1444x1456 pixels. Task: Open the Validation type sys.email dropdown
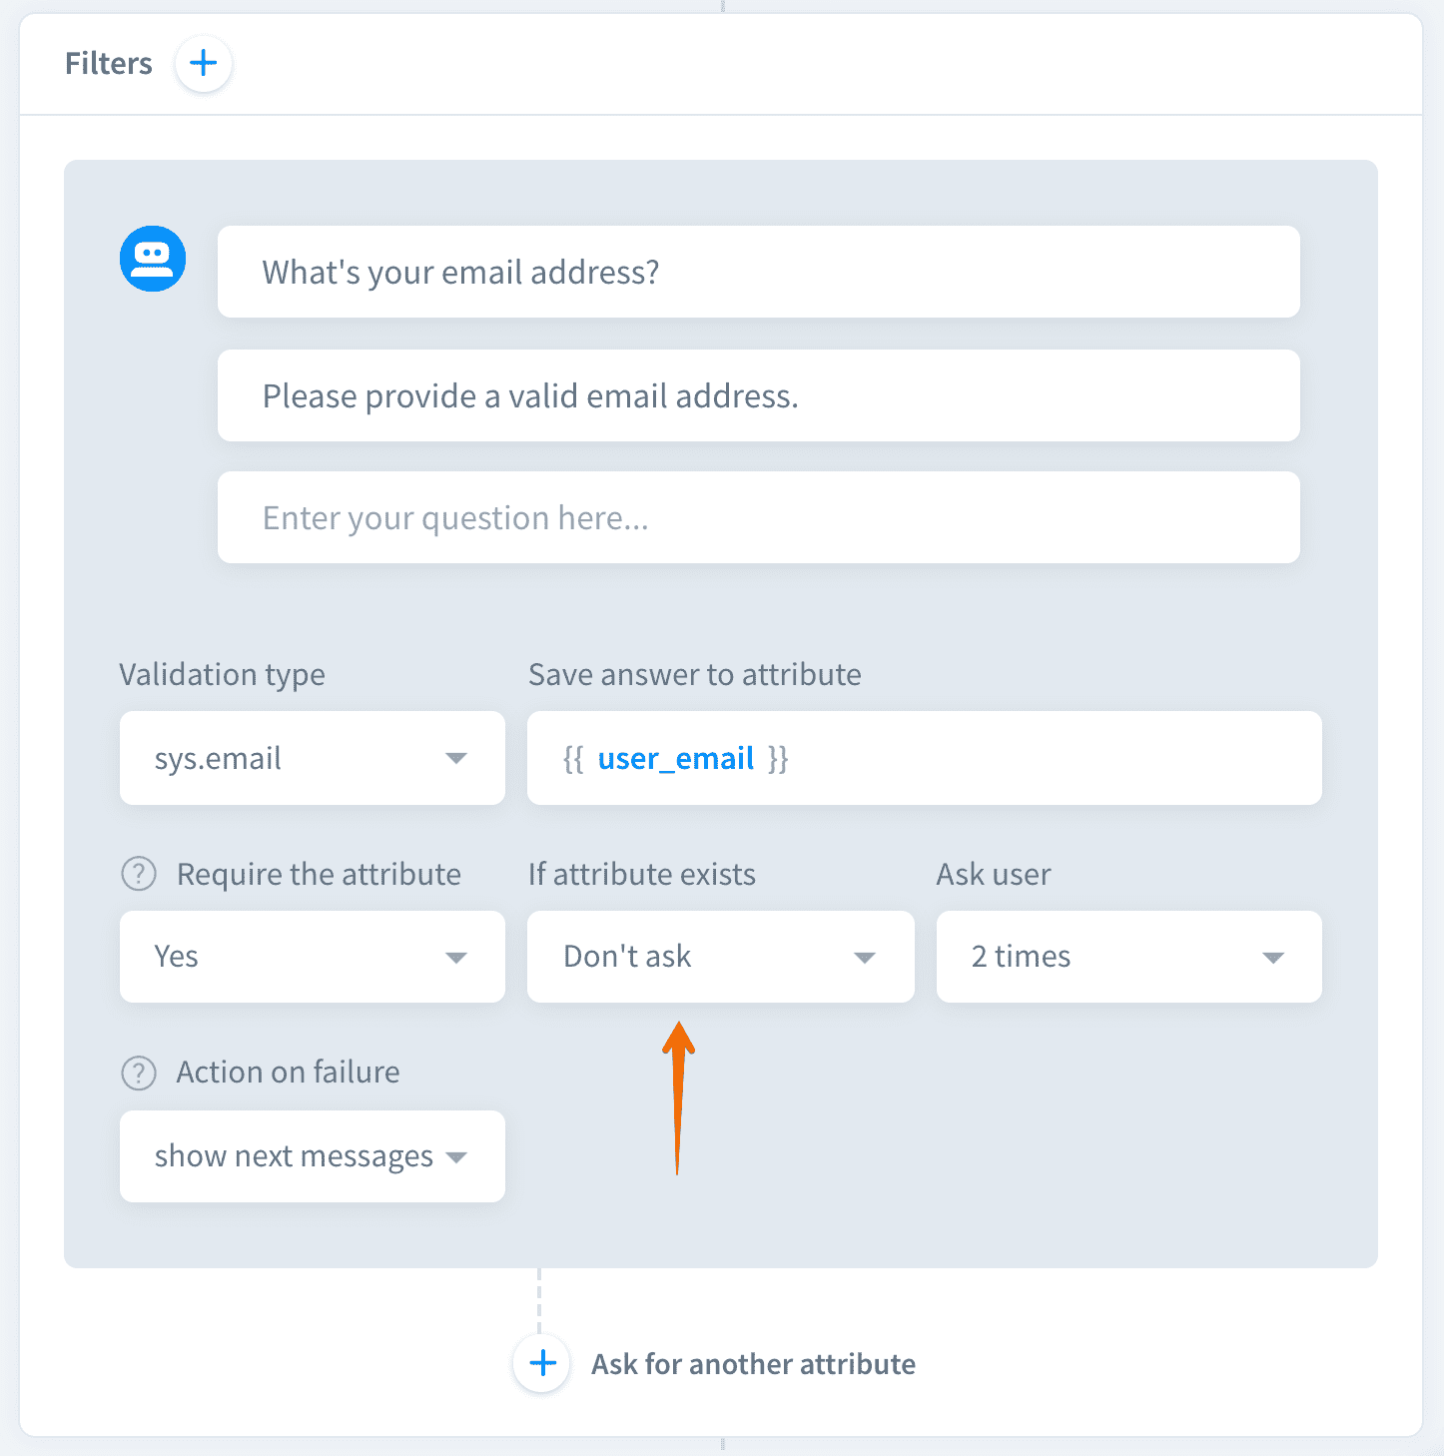(x=312, y=758)
